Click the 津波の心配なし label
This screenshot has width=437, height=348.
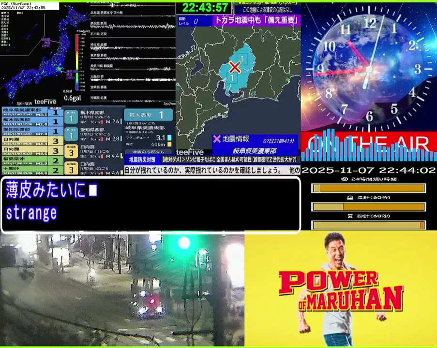click(x=148, y=152)
